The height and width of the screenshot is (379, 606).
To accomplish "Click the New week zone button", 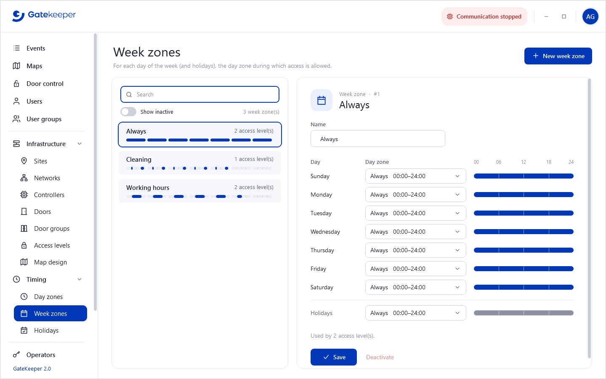I will [558, 56].
